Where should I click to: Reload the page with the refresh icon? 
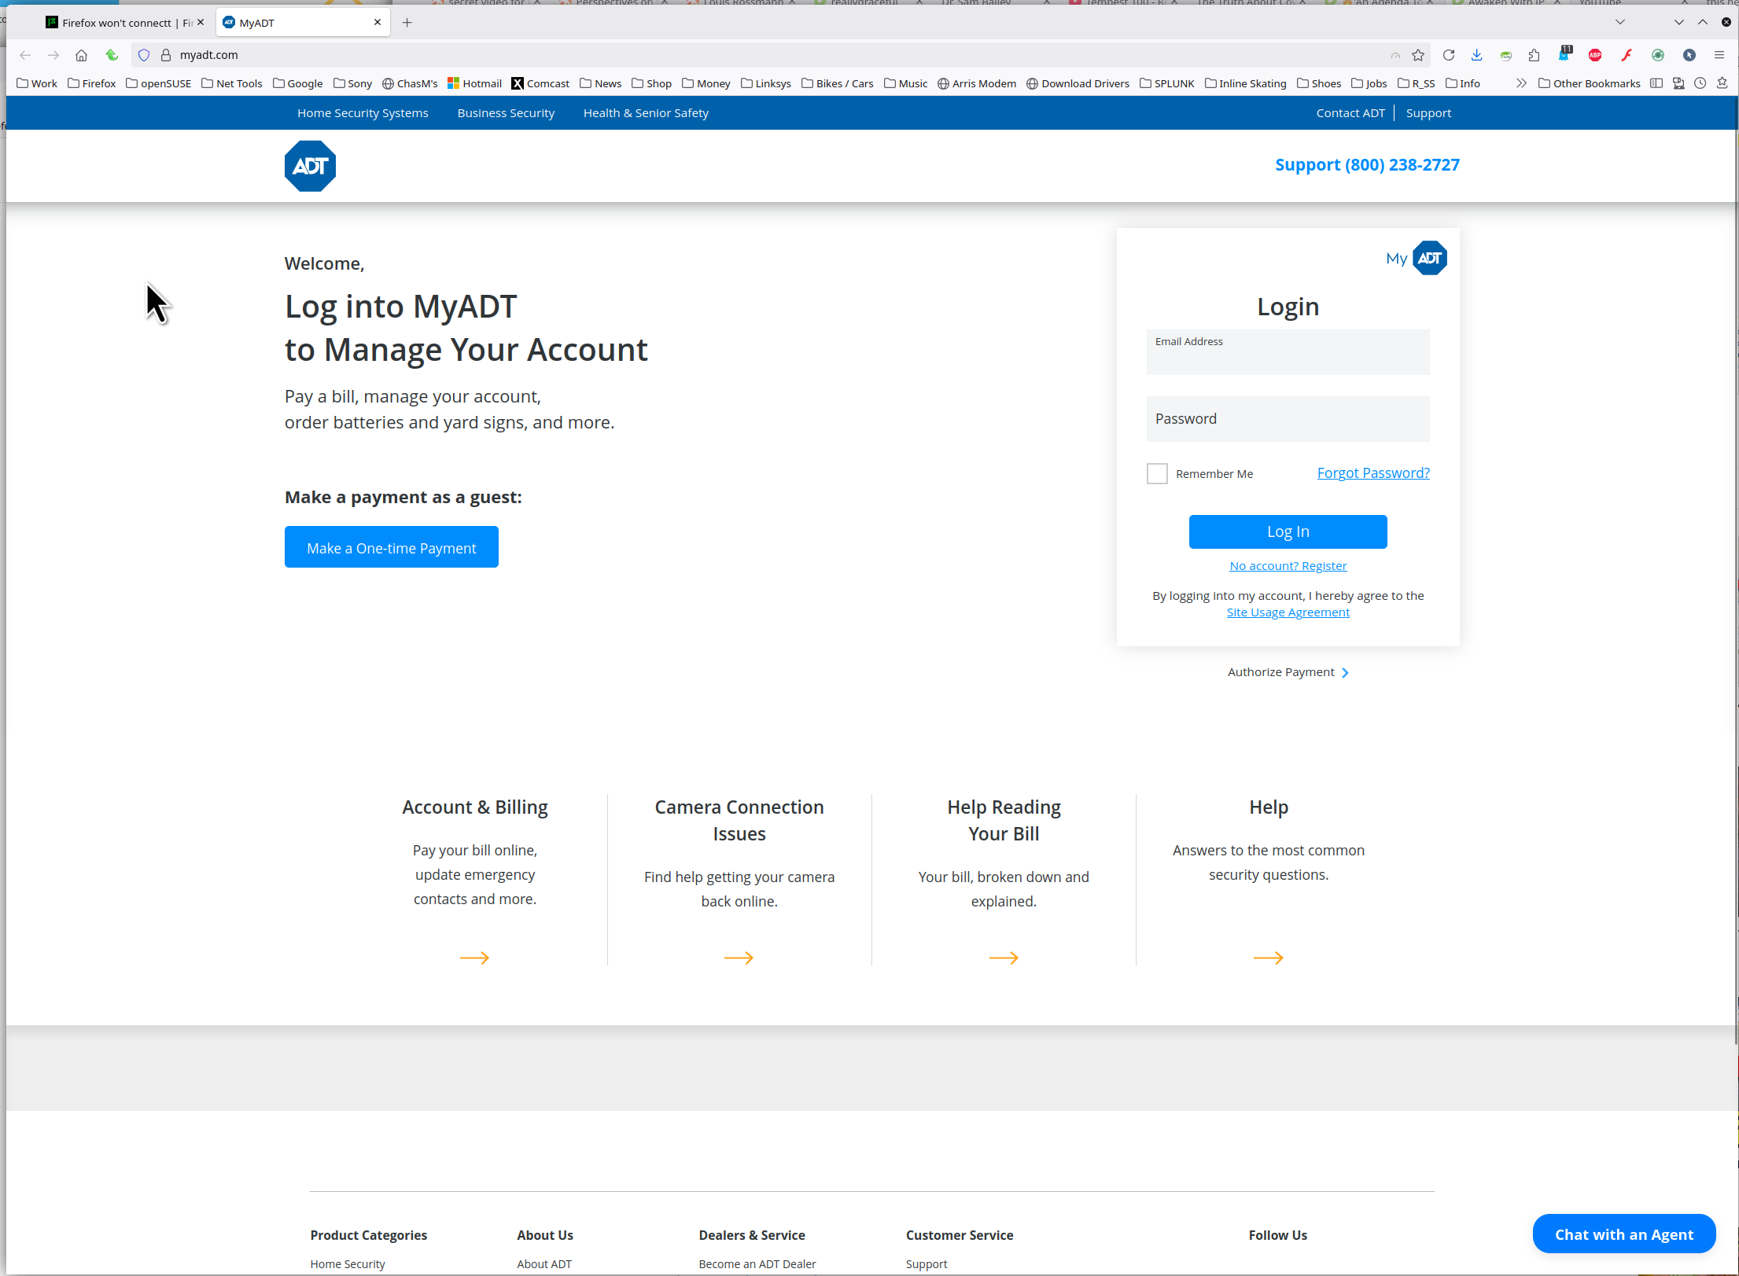[x=1448, y=55]
